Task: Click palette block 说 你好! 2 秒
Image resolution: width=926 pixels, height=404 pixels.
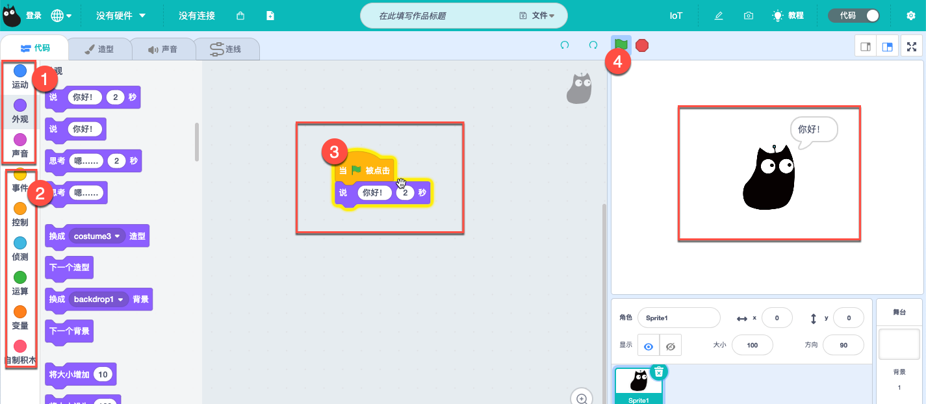Action: 92,98
